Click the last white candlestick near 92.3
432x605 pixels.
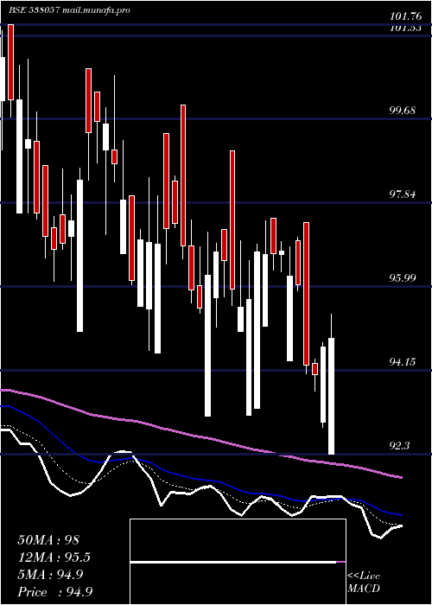coord(331,396)
